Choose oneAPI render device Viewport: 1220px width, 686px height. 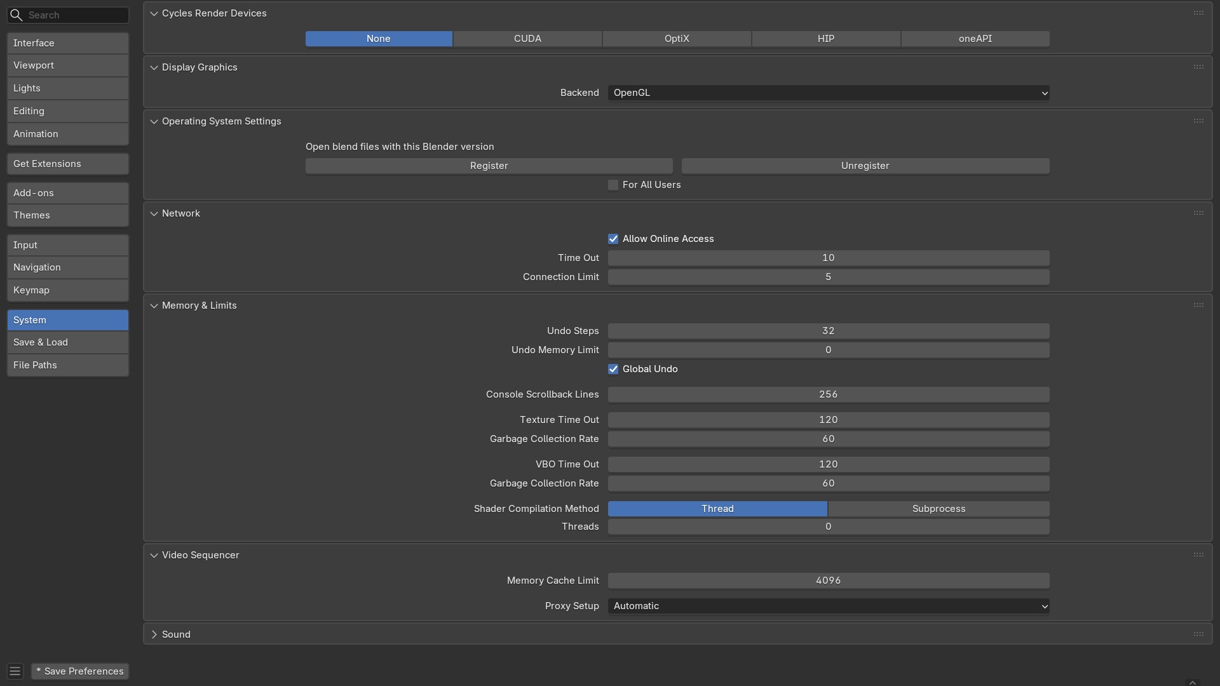[975, 39]
